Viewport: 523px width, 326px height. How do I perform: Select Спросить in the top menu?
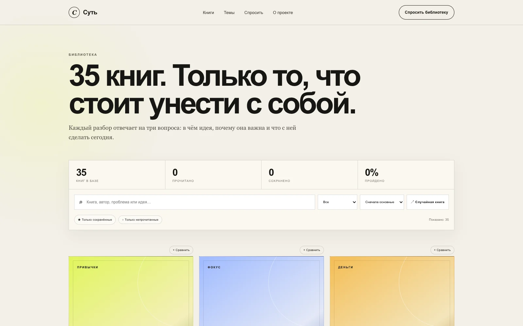(254, 13)
